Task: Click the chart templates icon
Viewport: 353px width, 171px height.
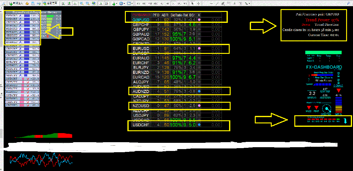Action: click(x=129, y=3)
